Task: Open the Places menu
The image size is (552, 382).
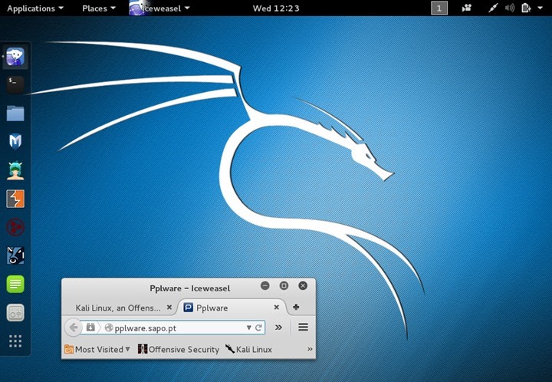Action: 99,8
